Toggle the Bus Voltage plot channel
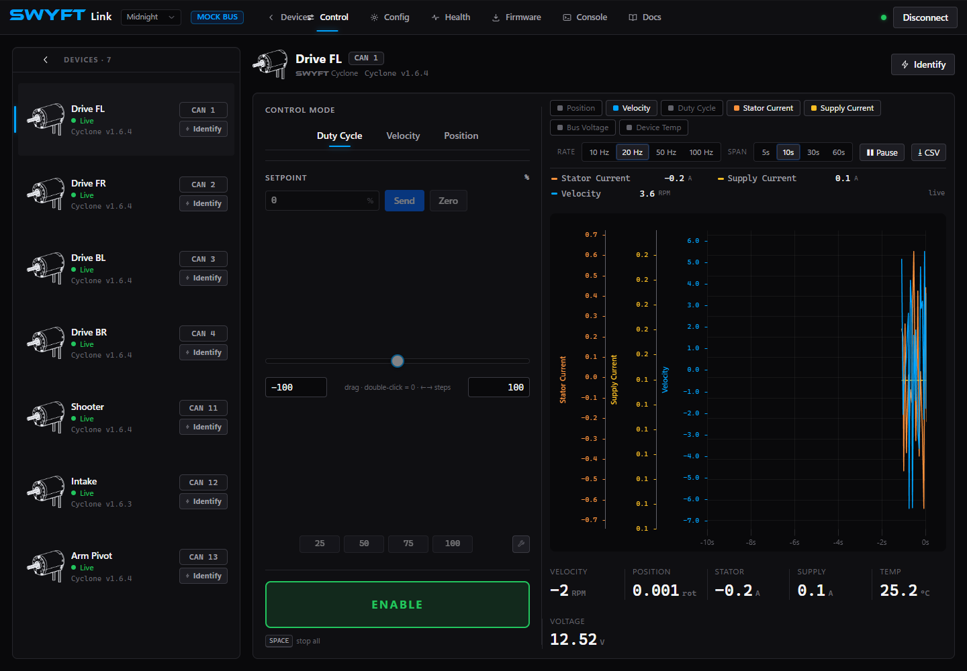The height and width of the screenshot is (671, 967). (583, 127)
